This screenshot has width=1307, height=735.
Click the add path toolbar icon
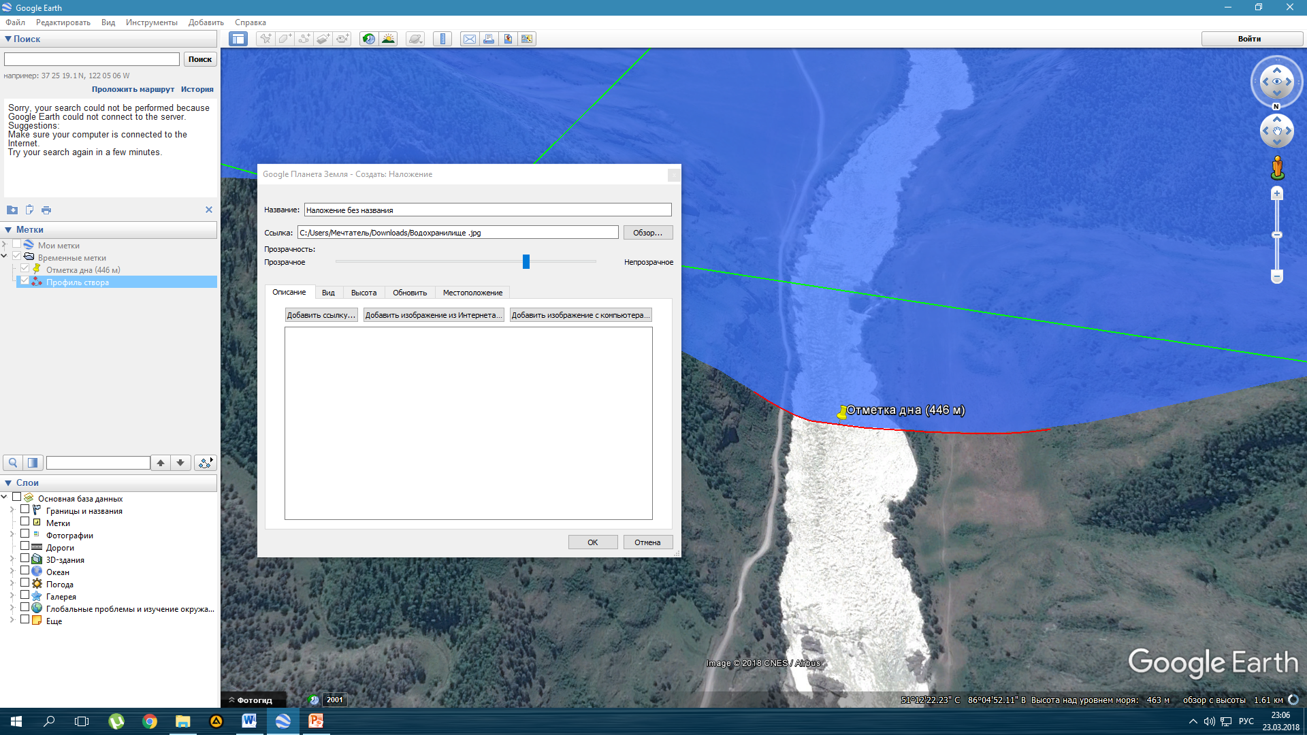tap(304, 39)
